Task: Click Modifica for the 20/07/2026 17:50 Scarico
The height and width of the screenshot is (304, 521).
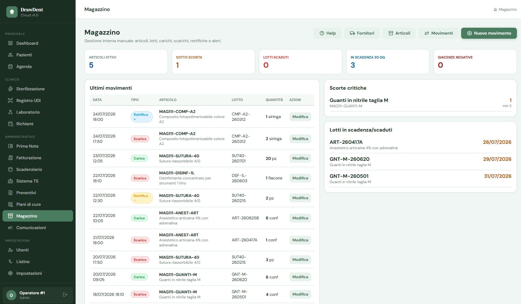Action: coord(300,260)
